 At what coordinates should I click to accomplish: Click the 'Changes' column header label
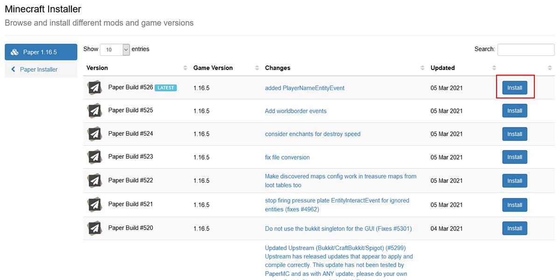(278, 68)
